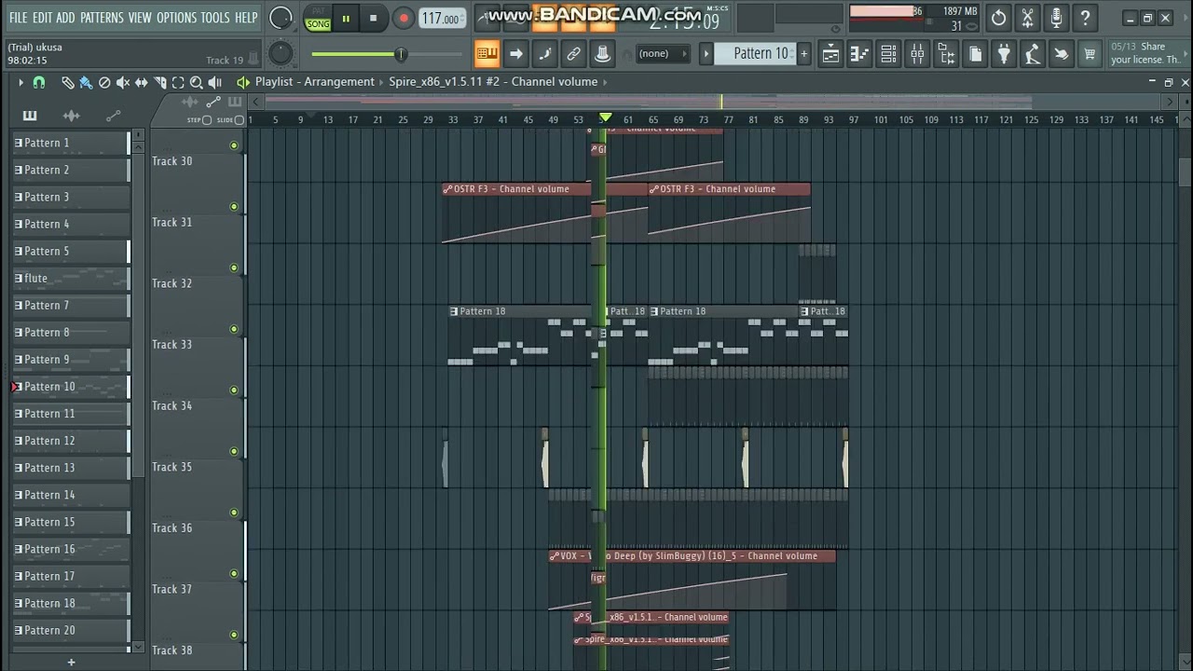Open pattern selector arrow before Pattern 10

click(x=706, y=54)
